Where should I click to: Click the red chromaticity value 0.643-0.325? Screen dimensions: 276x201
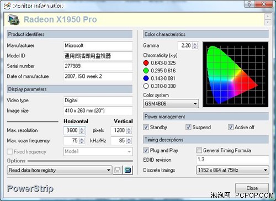point(163,63)
